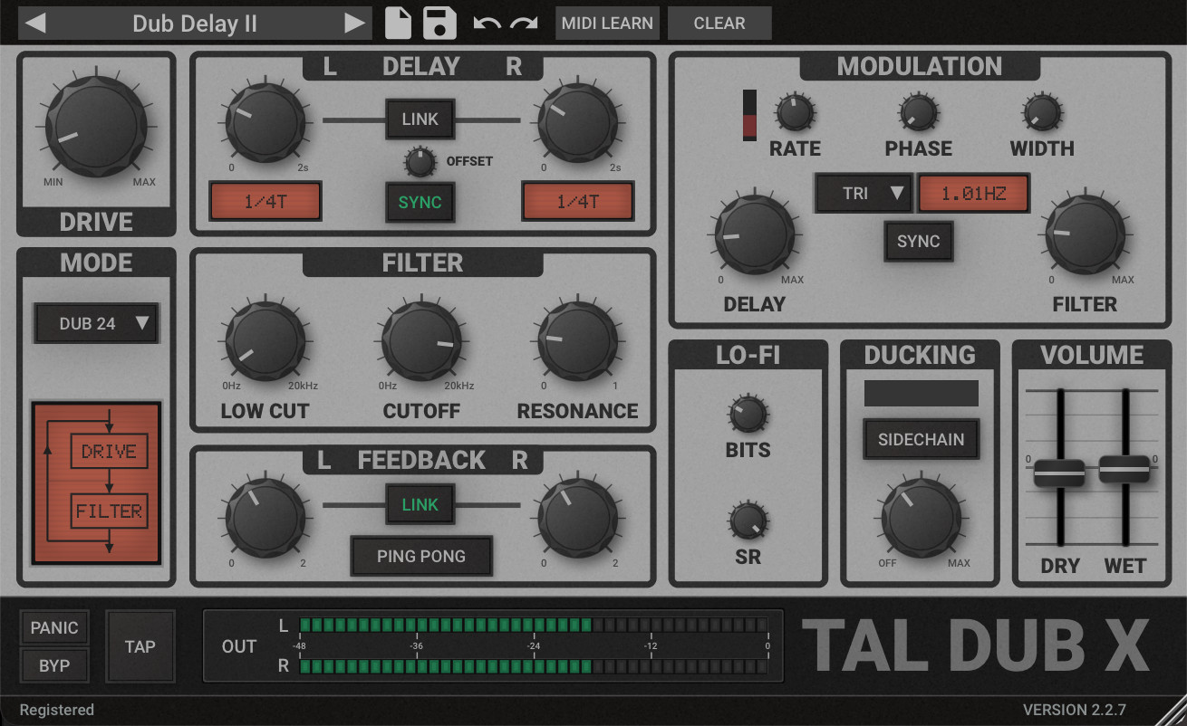Disable the feedback LINK toggle
The width and height of the screenshot is (1187, 726).
pyautogui.click(x=420, y=505)
